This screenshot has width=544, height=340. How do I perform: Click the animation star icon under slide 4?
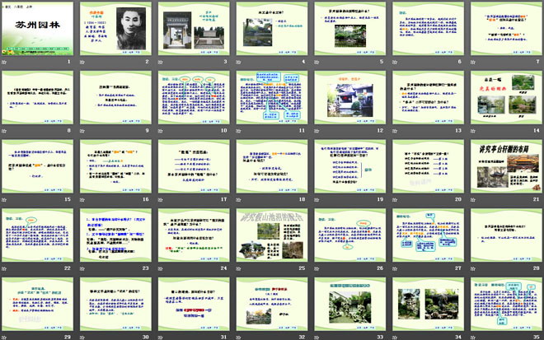[x=238, y=63]
